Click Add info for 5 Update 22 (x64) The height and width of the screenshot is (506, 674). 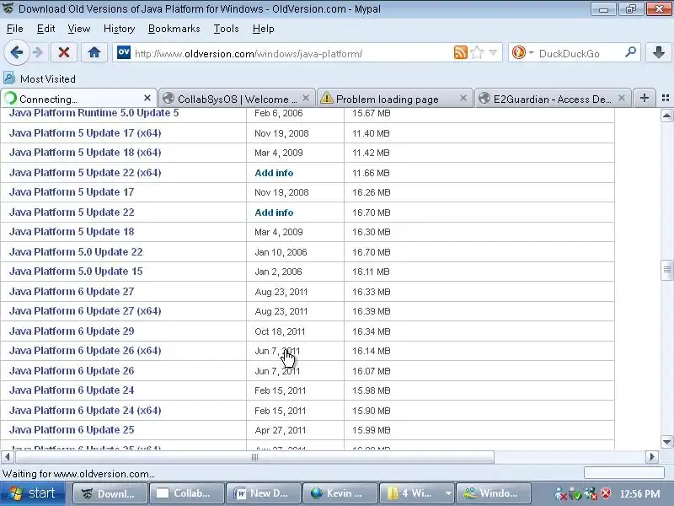click(x=274, y=173)
